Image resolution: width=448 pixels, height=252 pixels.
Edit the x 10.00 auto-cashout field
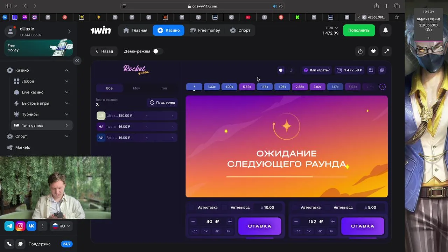coord(268,208)
